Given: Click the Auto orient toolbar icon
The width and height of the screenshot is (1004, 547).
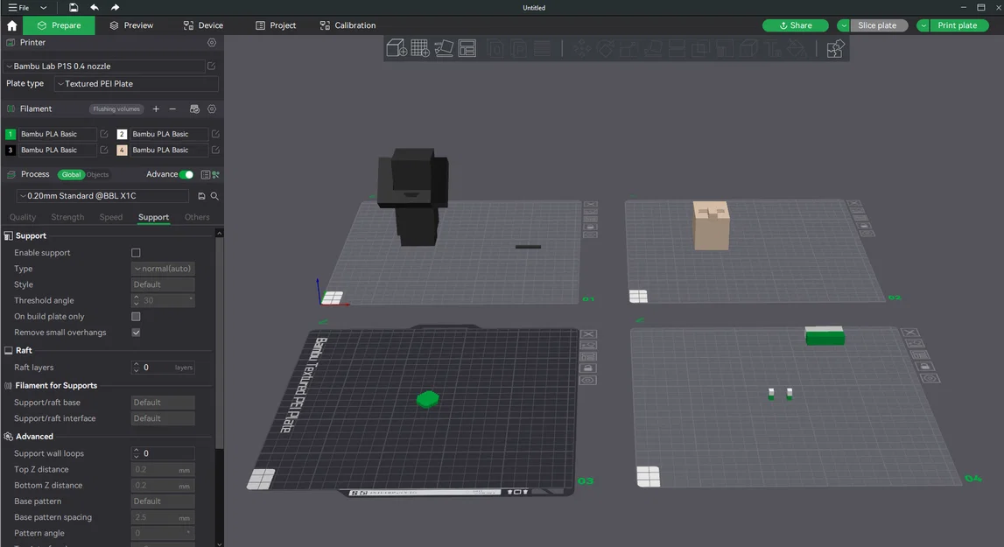Looking at the screenshot, I should (444, 48).
